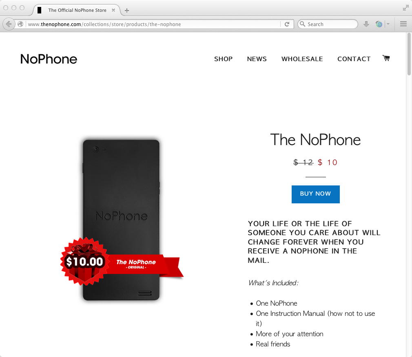Open the shopping cart icon
412x357 pixels.
click(x=386, y=58)
